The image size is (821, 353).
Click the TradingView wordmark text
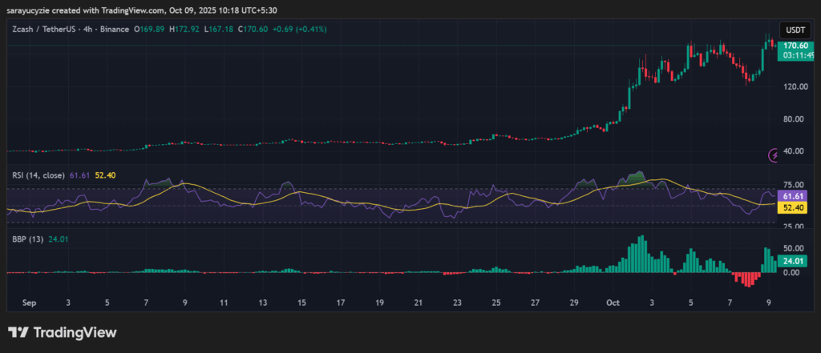coord(74,332)
